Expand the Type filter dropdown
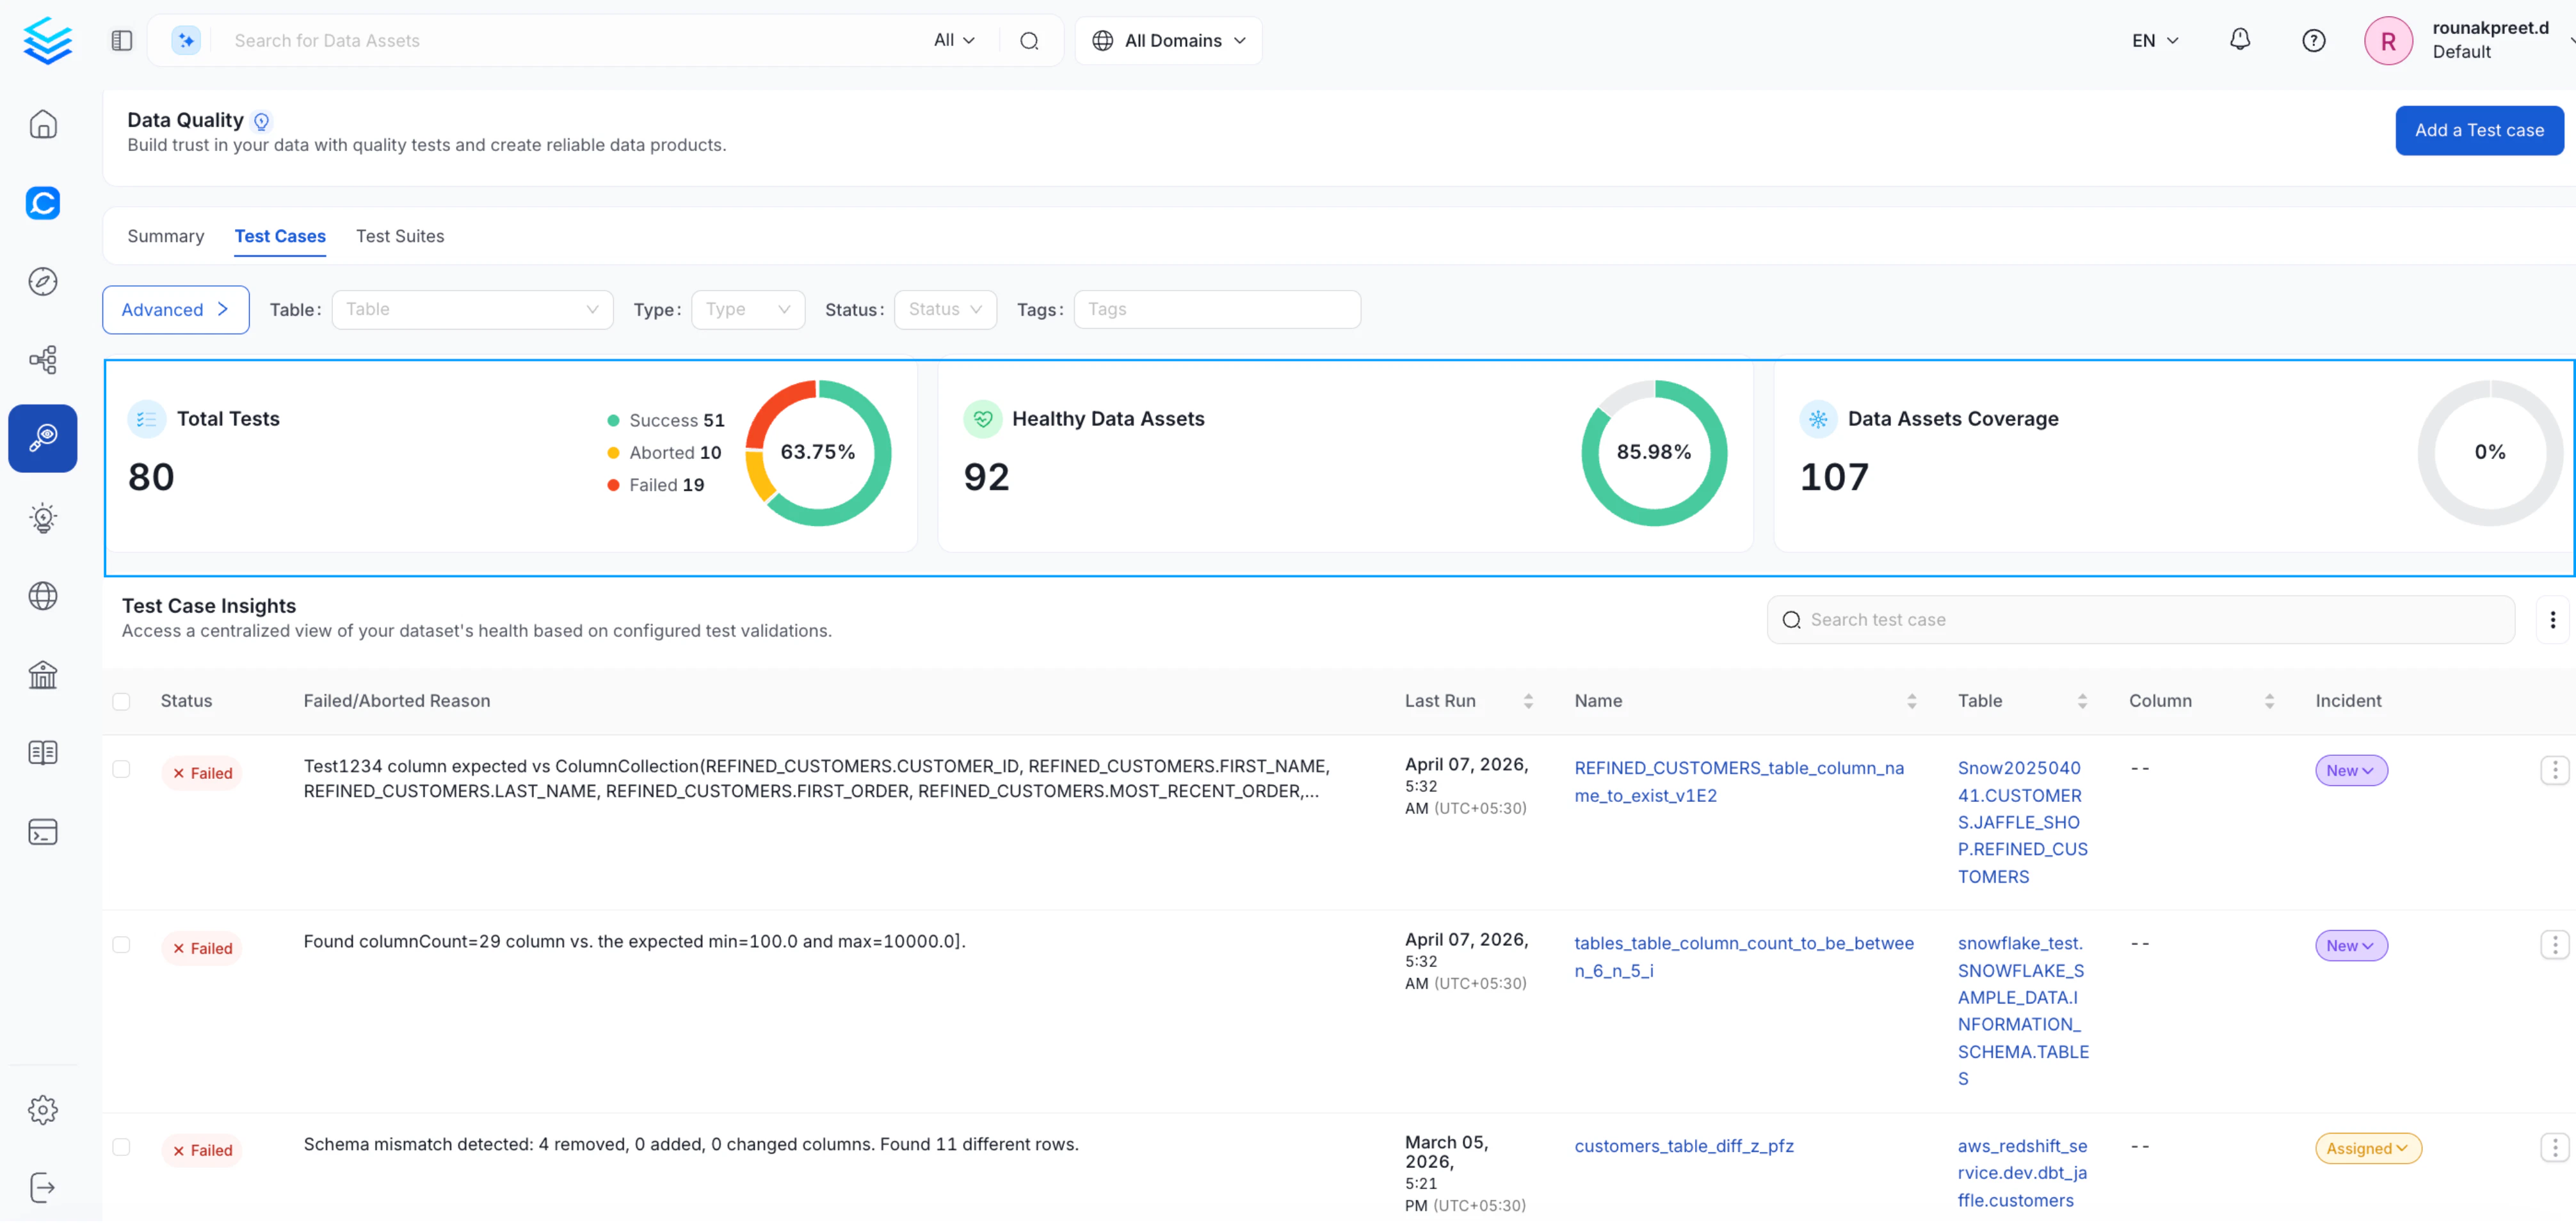Screen dimensions: 2576x1223 tap(748, 309)
